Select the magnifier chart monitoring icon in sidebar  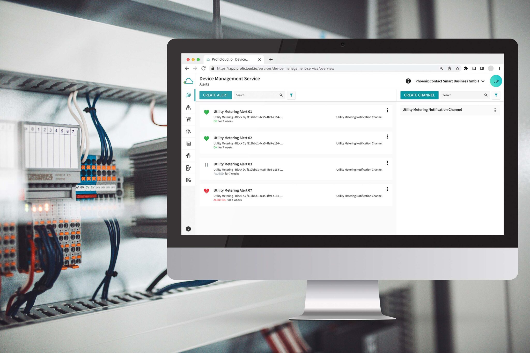pos(188,95)
